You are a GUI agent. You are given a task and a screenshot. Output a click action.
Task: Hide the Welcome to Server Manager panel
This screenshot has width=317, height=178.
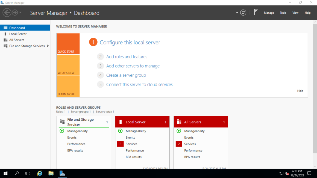click(x=300, y=91)
